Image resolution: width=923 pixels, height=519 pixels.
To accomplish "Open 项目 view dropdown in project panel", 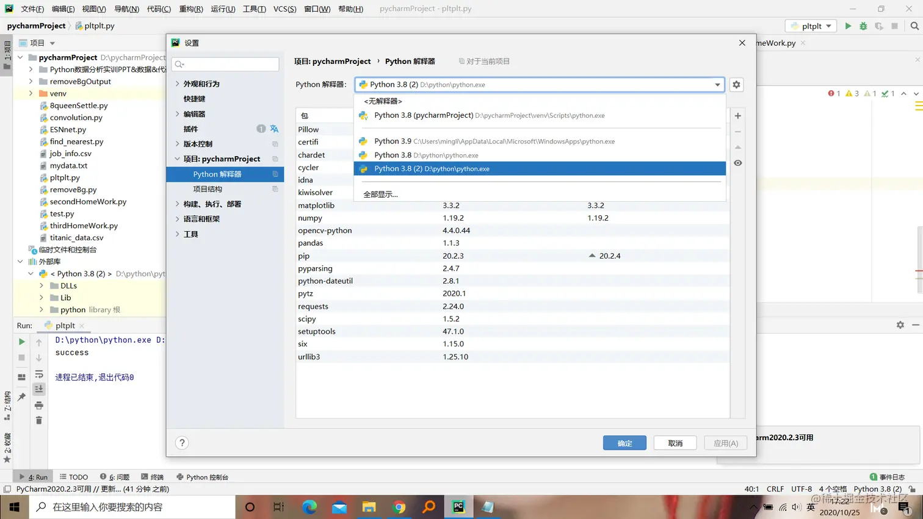I will 52,43.
